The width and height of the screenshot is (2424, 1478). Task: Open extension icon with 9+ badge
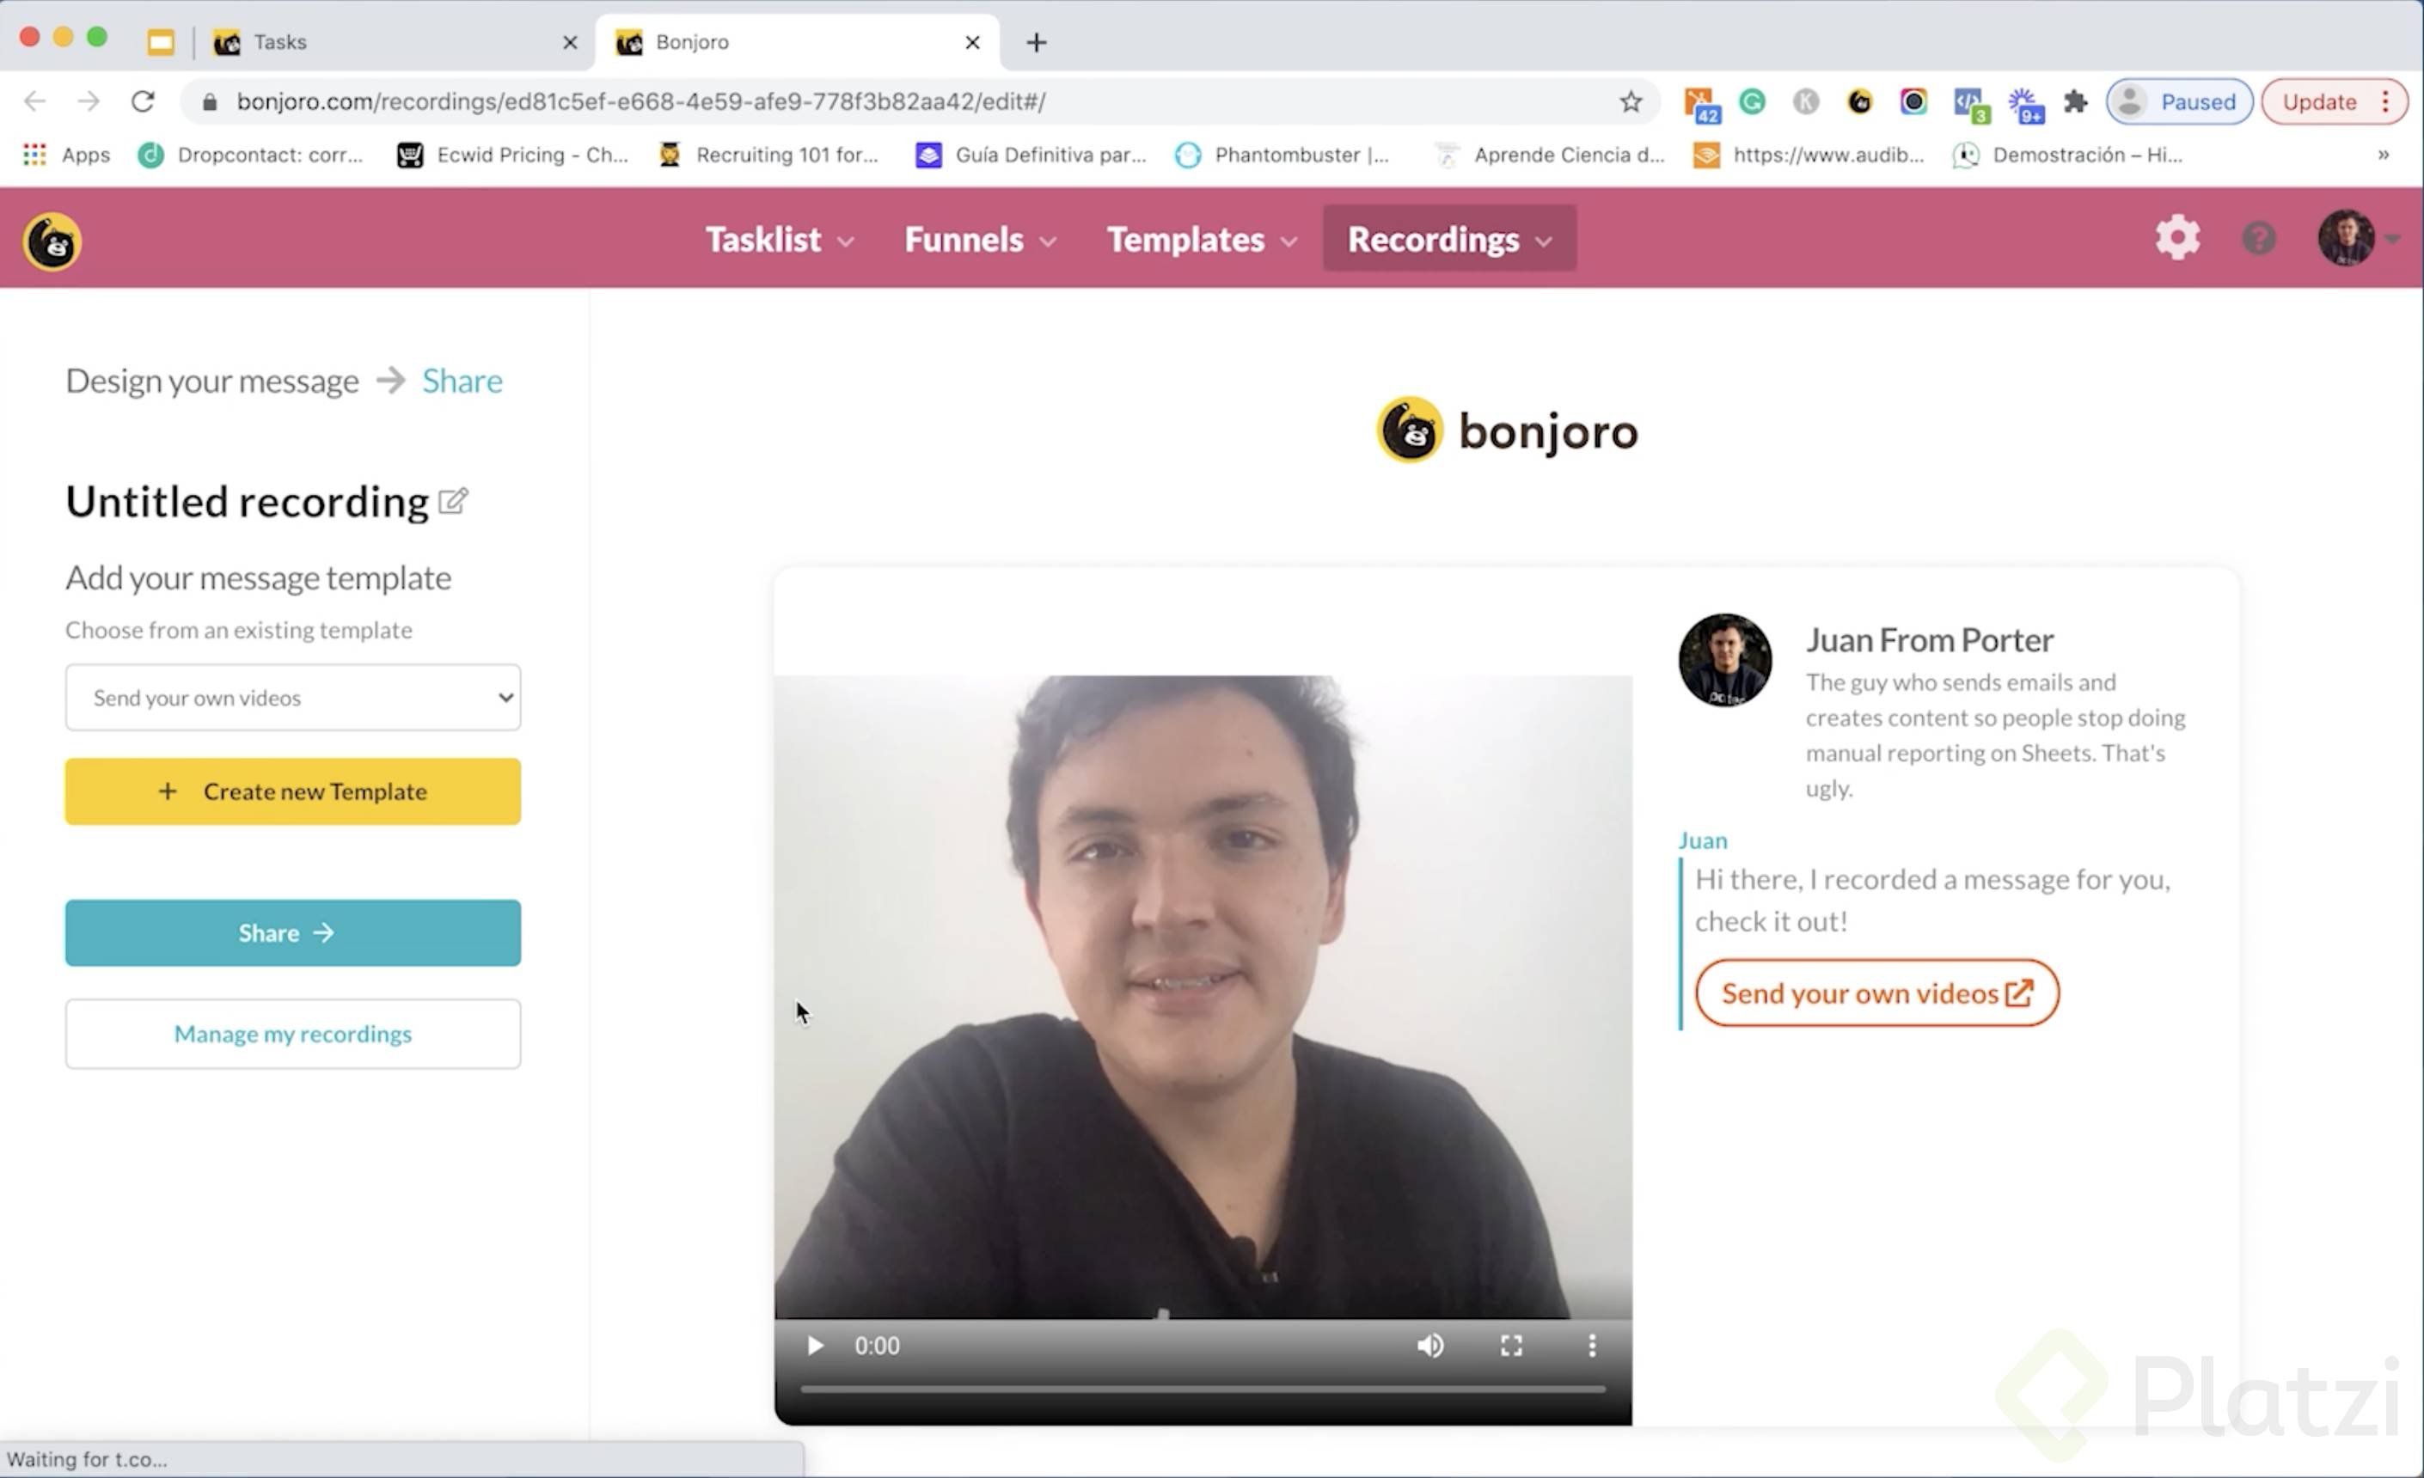[x=2027, y=104]
